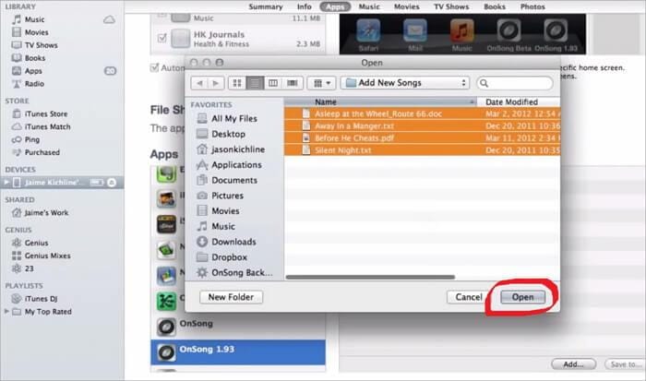Image resolution: width=646 pixels, height=381 pixels.
Task: Open Downloads in Favorites sidebar
Action: tap(233, 242)
